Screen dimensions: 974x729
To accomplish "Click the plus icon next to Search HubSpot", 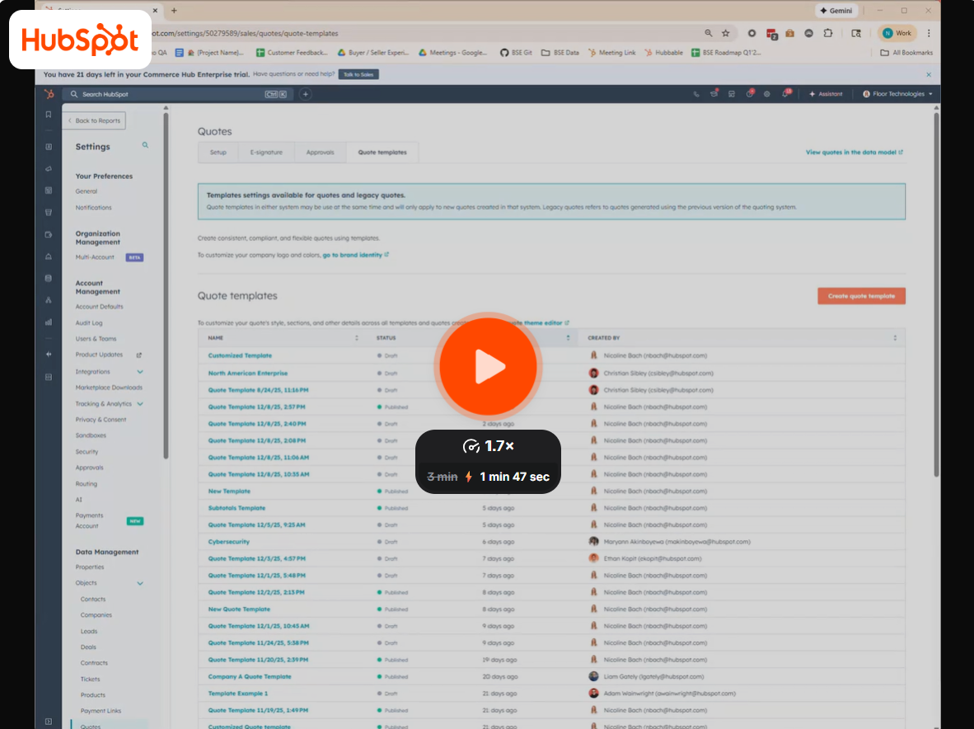I will (305, 94).
